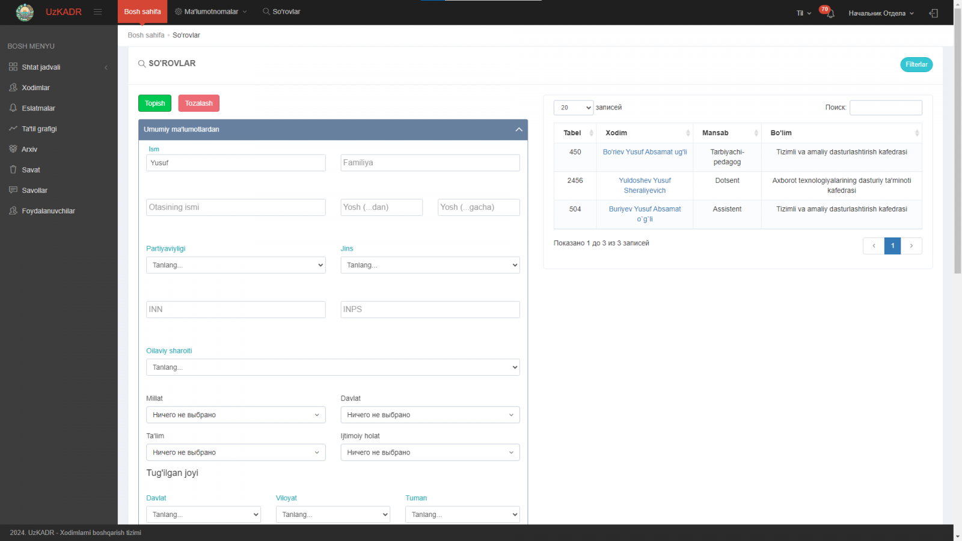Open Ta'til grafigi in the sidebar
962x541 pixels.
click(x=39, y=129)
